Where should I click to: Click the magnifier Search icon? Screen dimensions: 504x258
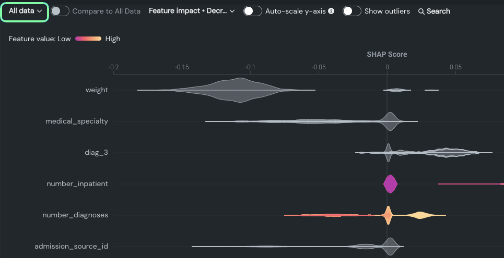421,11
